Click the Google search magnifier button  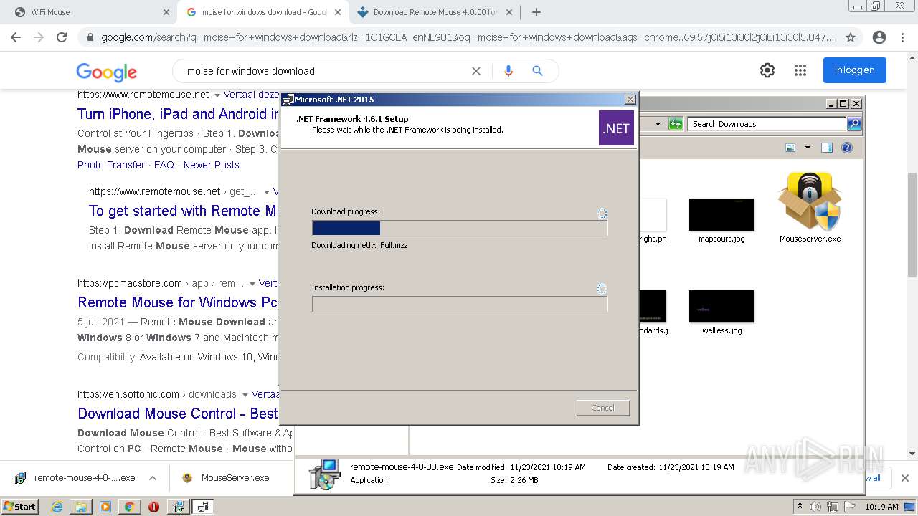click(537, 71)
